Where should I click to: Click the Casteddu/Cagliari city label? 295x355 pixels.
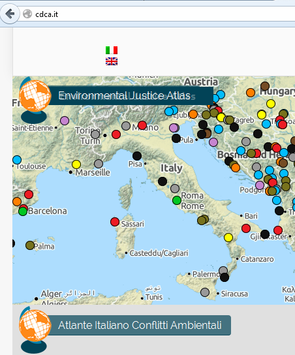(x=159, y=253)
